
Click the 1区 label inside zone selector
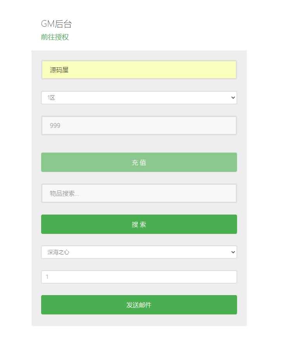tap(51, 98)
